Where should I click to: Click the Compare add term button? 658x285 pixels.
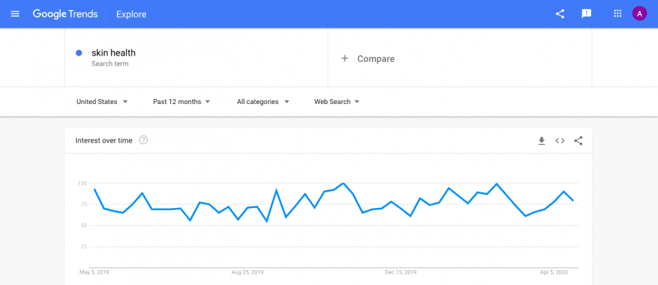[x=367, y=58]
